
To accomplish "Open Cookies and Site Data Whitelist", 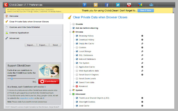I will pyautogui.click(x=33, y=27).
